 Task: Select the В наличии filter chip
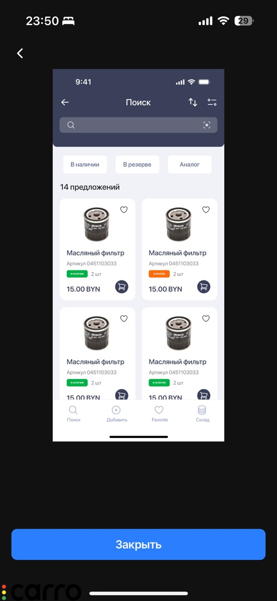85,164
